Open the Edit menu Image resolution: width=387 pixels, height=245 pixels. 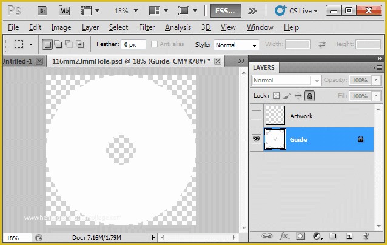tap(35, 27)
